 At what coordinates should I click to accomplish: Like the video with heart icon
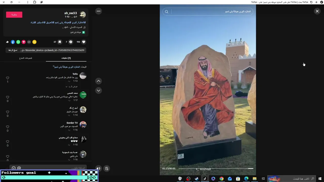pos(84,42)
